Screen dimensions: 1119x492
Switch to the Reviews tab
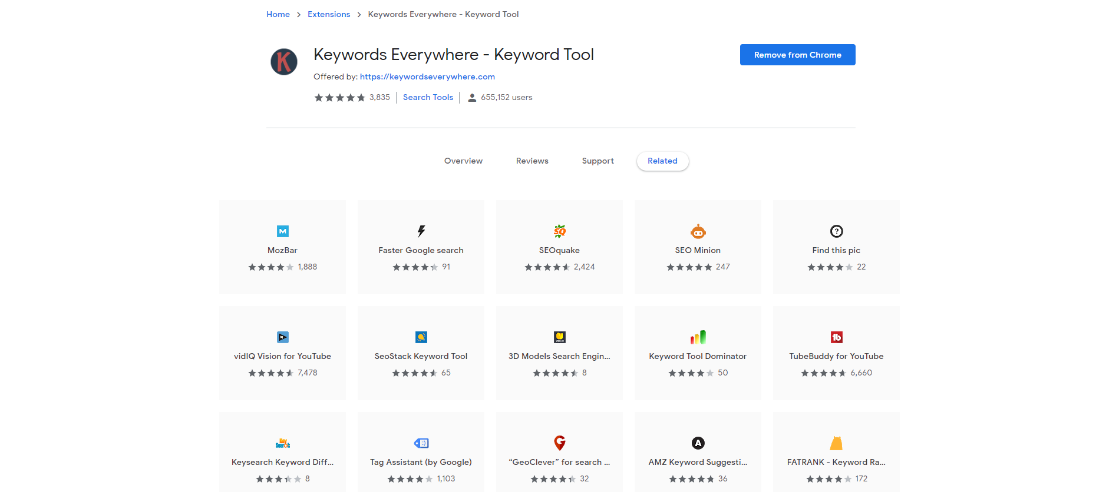532,161
